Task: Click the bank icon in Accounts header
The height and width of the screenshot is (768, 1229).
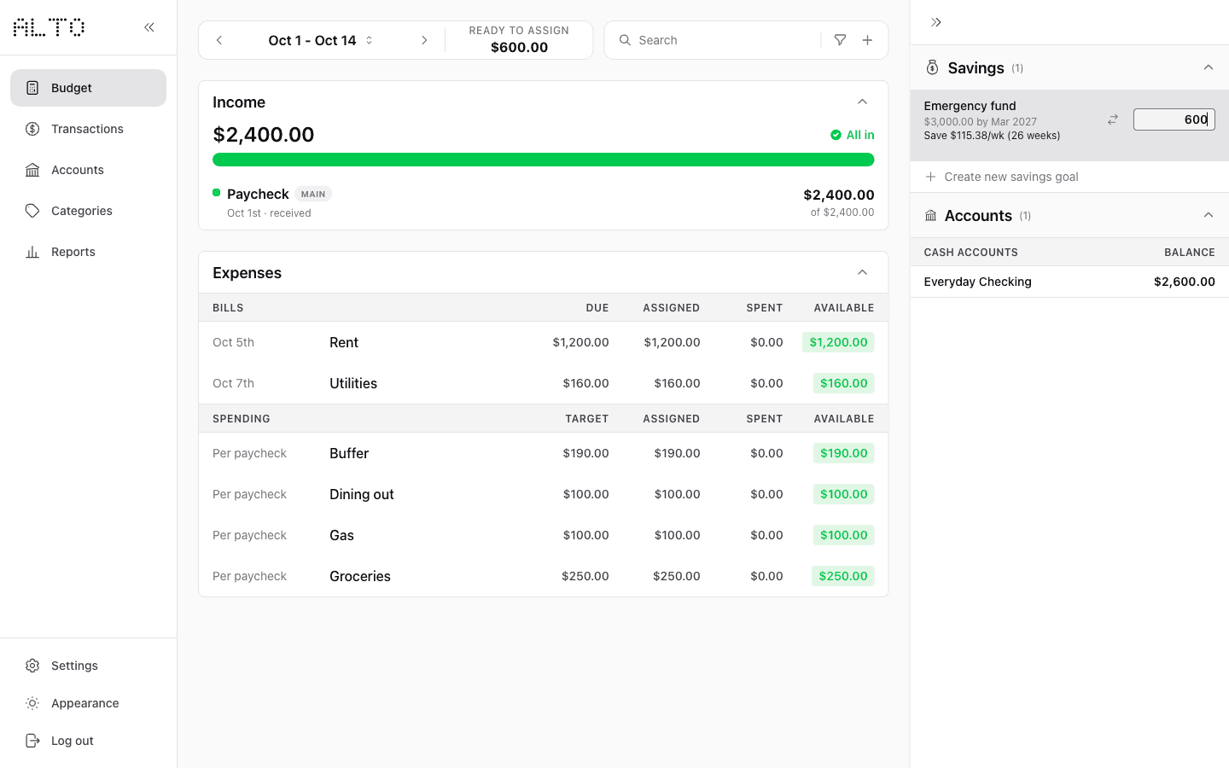Action: (930, 216)
